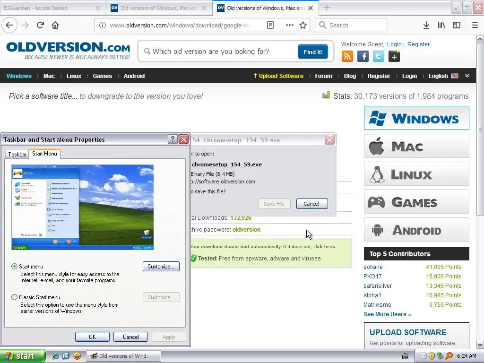Image resolution: width=484 pixels, height=363 pixels.
Task: Show sidebars icon in browser toolbar
Action: (457, 26)
